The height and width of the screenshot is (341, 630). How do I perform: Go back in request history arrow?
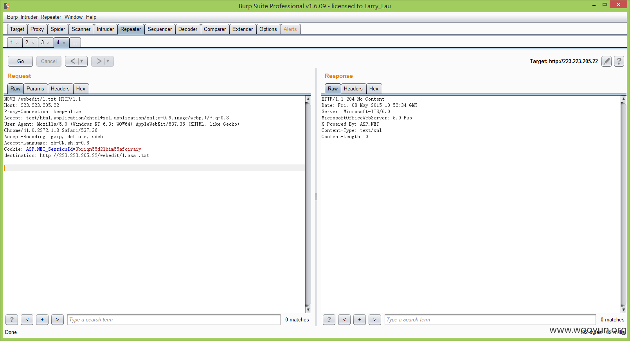[72, 61]
